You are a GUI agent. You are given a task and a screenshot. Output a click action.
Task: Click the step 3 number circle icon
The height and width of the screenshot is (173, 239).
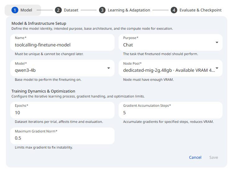click(102, 10)
